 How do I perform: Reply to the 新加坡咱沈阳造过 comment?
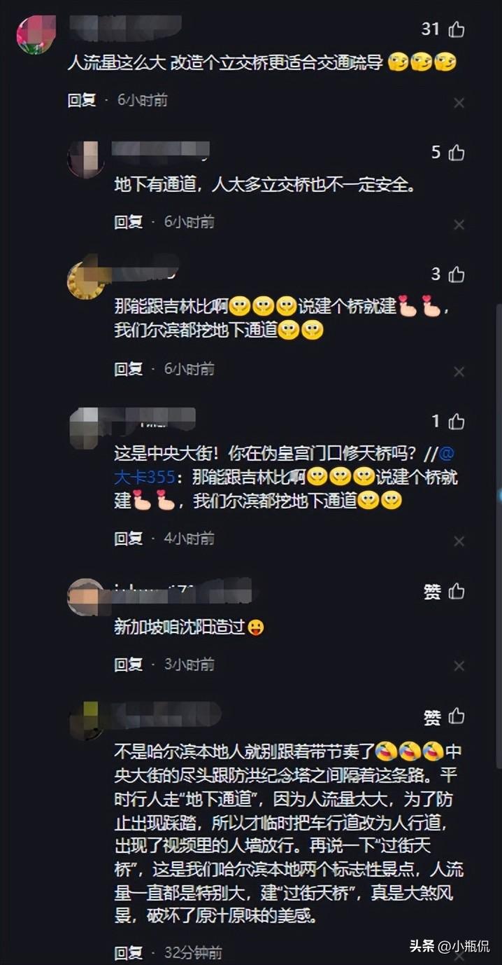pyautogui.click(x=129, y=664)
